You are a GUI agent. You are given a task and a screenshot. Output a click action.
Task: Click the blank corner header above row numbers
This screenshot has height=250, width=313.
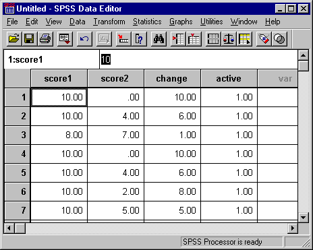coord(18,78)
